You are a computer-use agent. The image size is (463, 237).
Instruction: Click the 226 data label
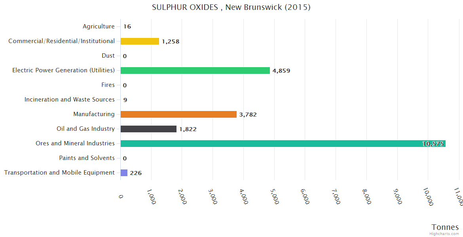(136, 173)
